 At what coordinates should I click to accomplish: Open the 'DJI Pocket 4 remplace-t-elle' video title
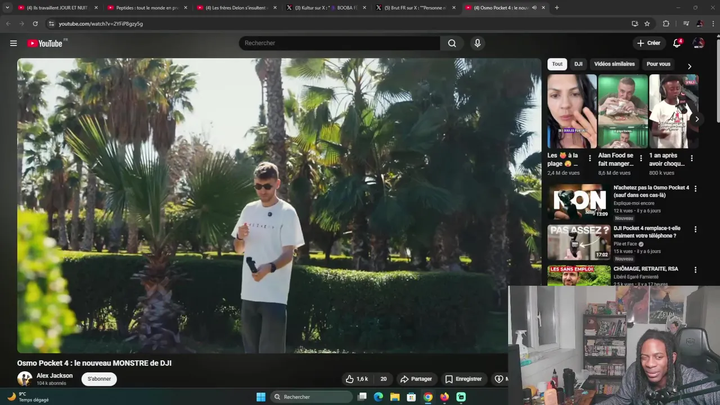[x=647, y=232]
